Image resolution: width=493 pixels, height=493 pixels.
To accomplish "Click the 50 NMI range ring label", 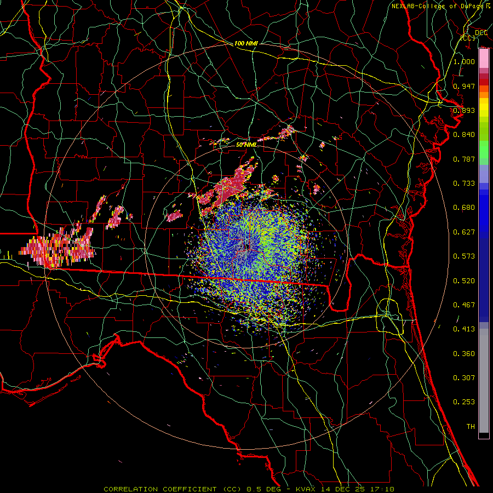I will point(246,145).
